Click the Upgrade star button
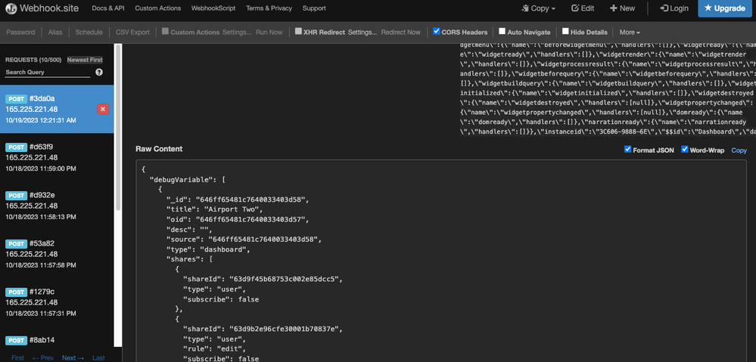 [x=726, y=8]
